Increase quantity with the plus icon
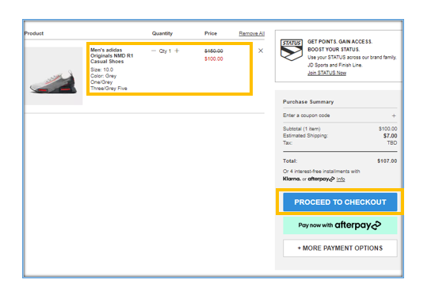435x291 pixels. point(177,51)
